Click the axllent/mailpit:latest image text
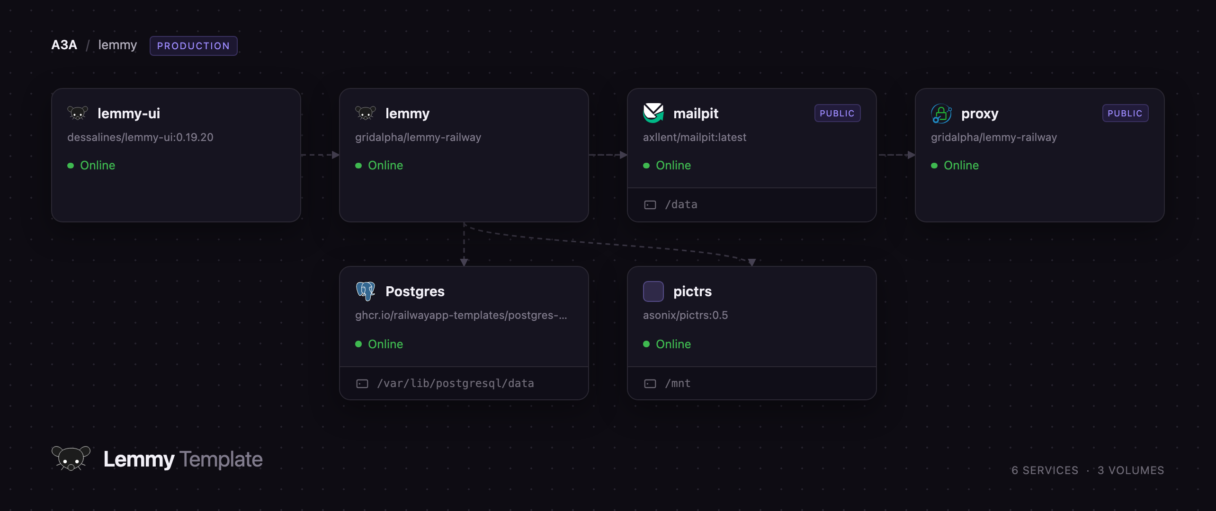 (x=695, y=137)
